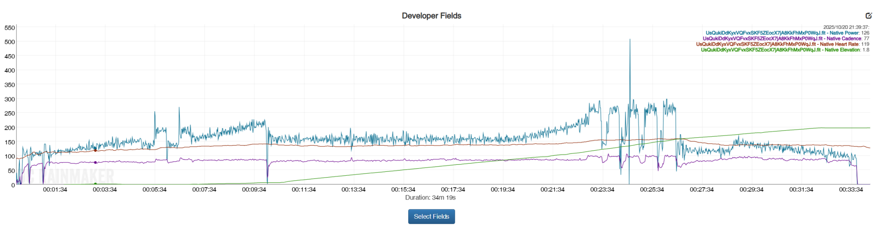Click the green elevation marker dot on the baseline
The height and width of the screenshot is (231, 877).
(x=96, y=184)
